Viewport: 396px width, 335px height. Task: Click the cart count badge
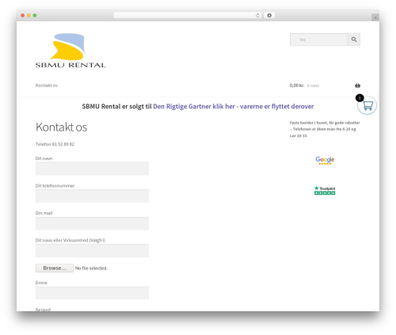tap(360, 98)
